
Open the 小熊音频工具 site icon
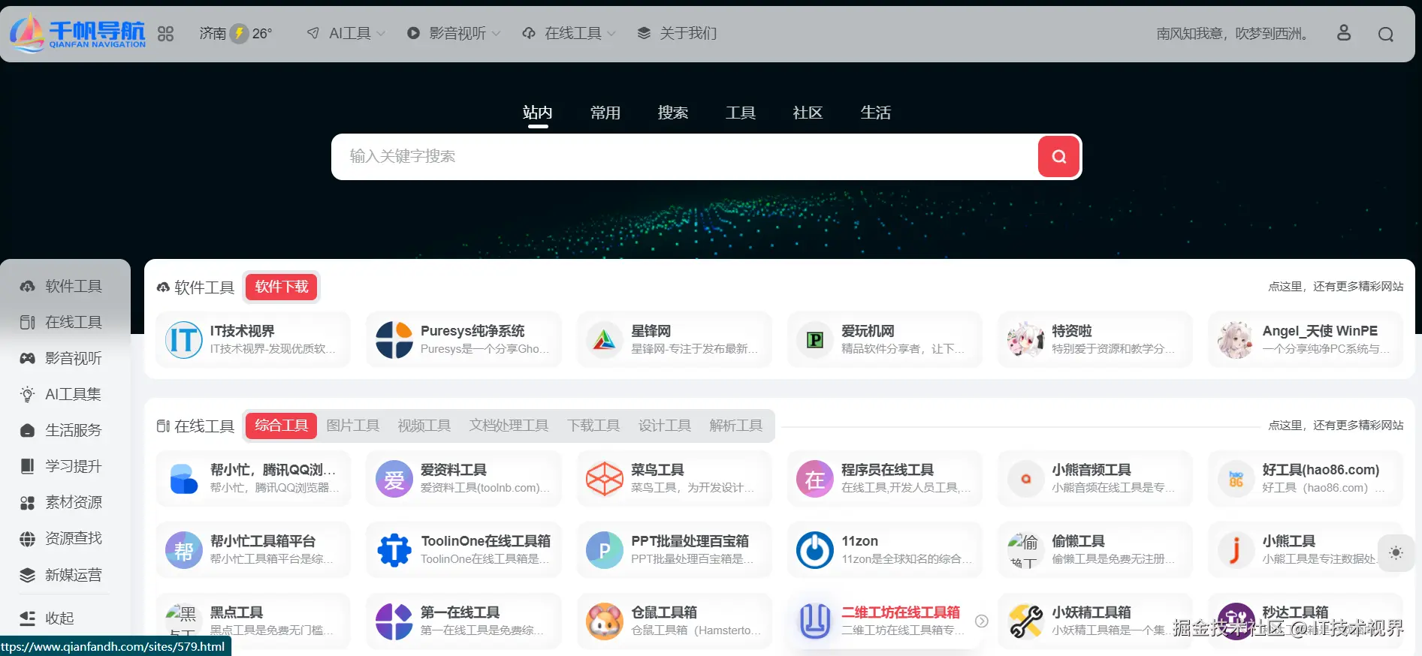point(1025,479)
